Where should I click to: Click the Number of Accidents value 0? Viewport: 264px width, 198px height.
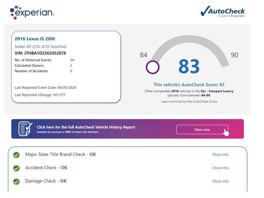71,71
